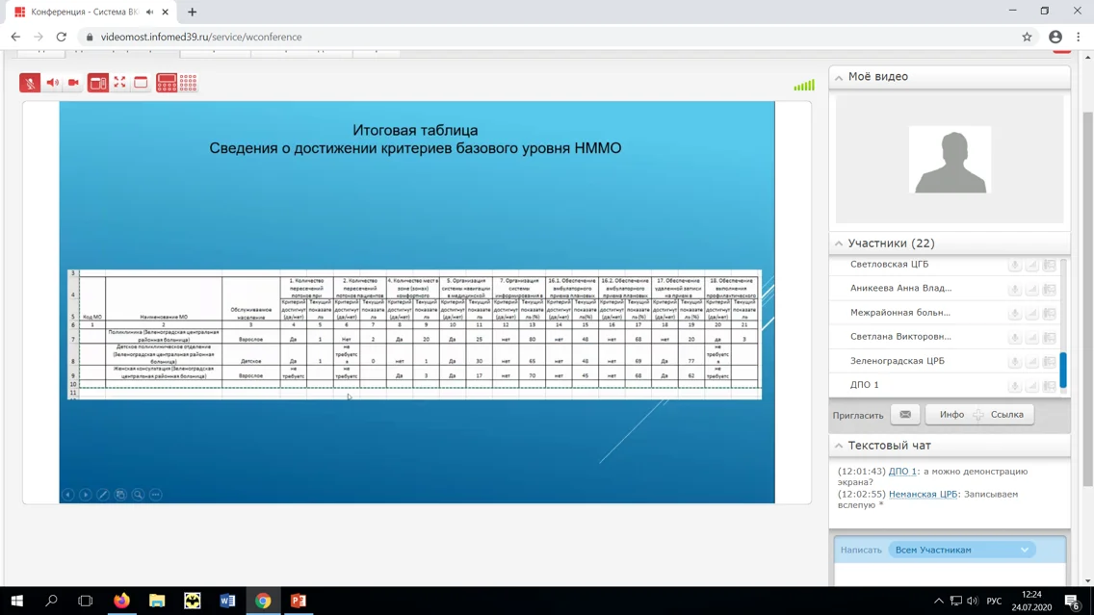Click the envelope invite button
Viewport: 1094px width, 615px height.
pos(905,415)
